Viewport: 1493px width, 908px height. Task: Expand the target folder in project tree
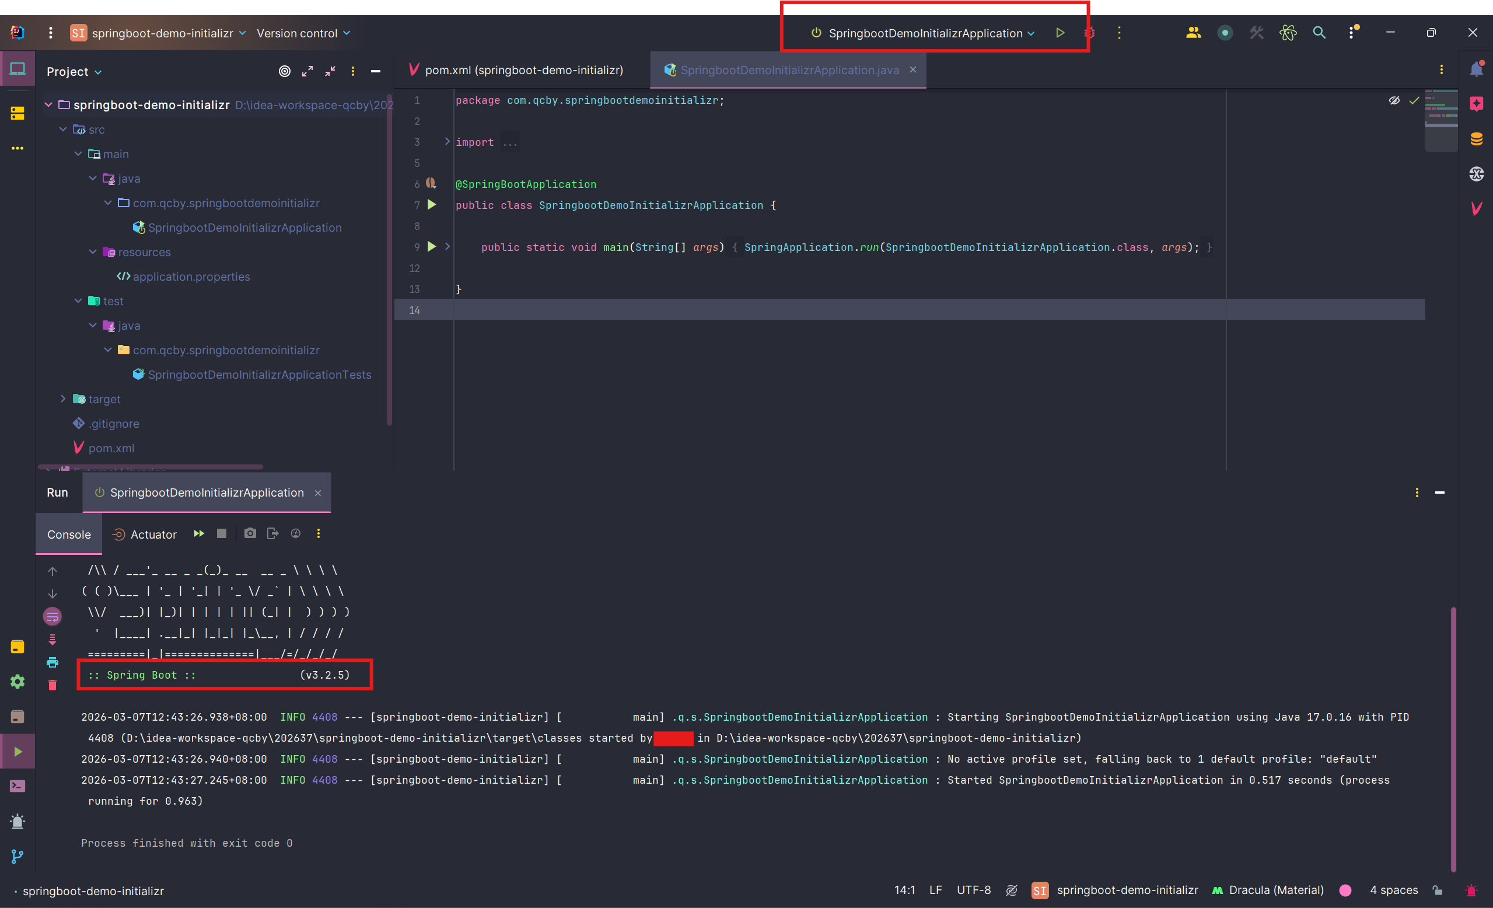click(x=63, y=399)
